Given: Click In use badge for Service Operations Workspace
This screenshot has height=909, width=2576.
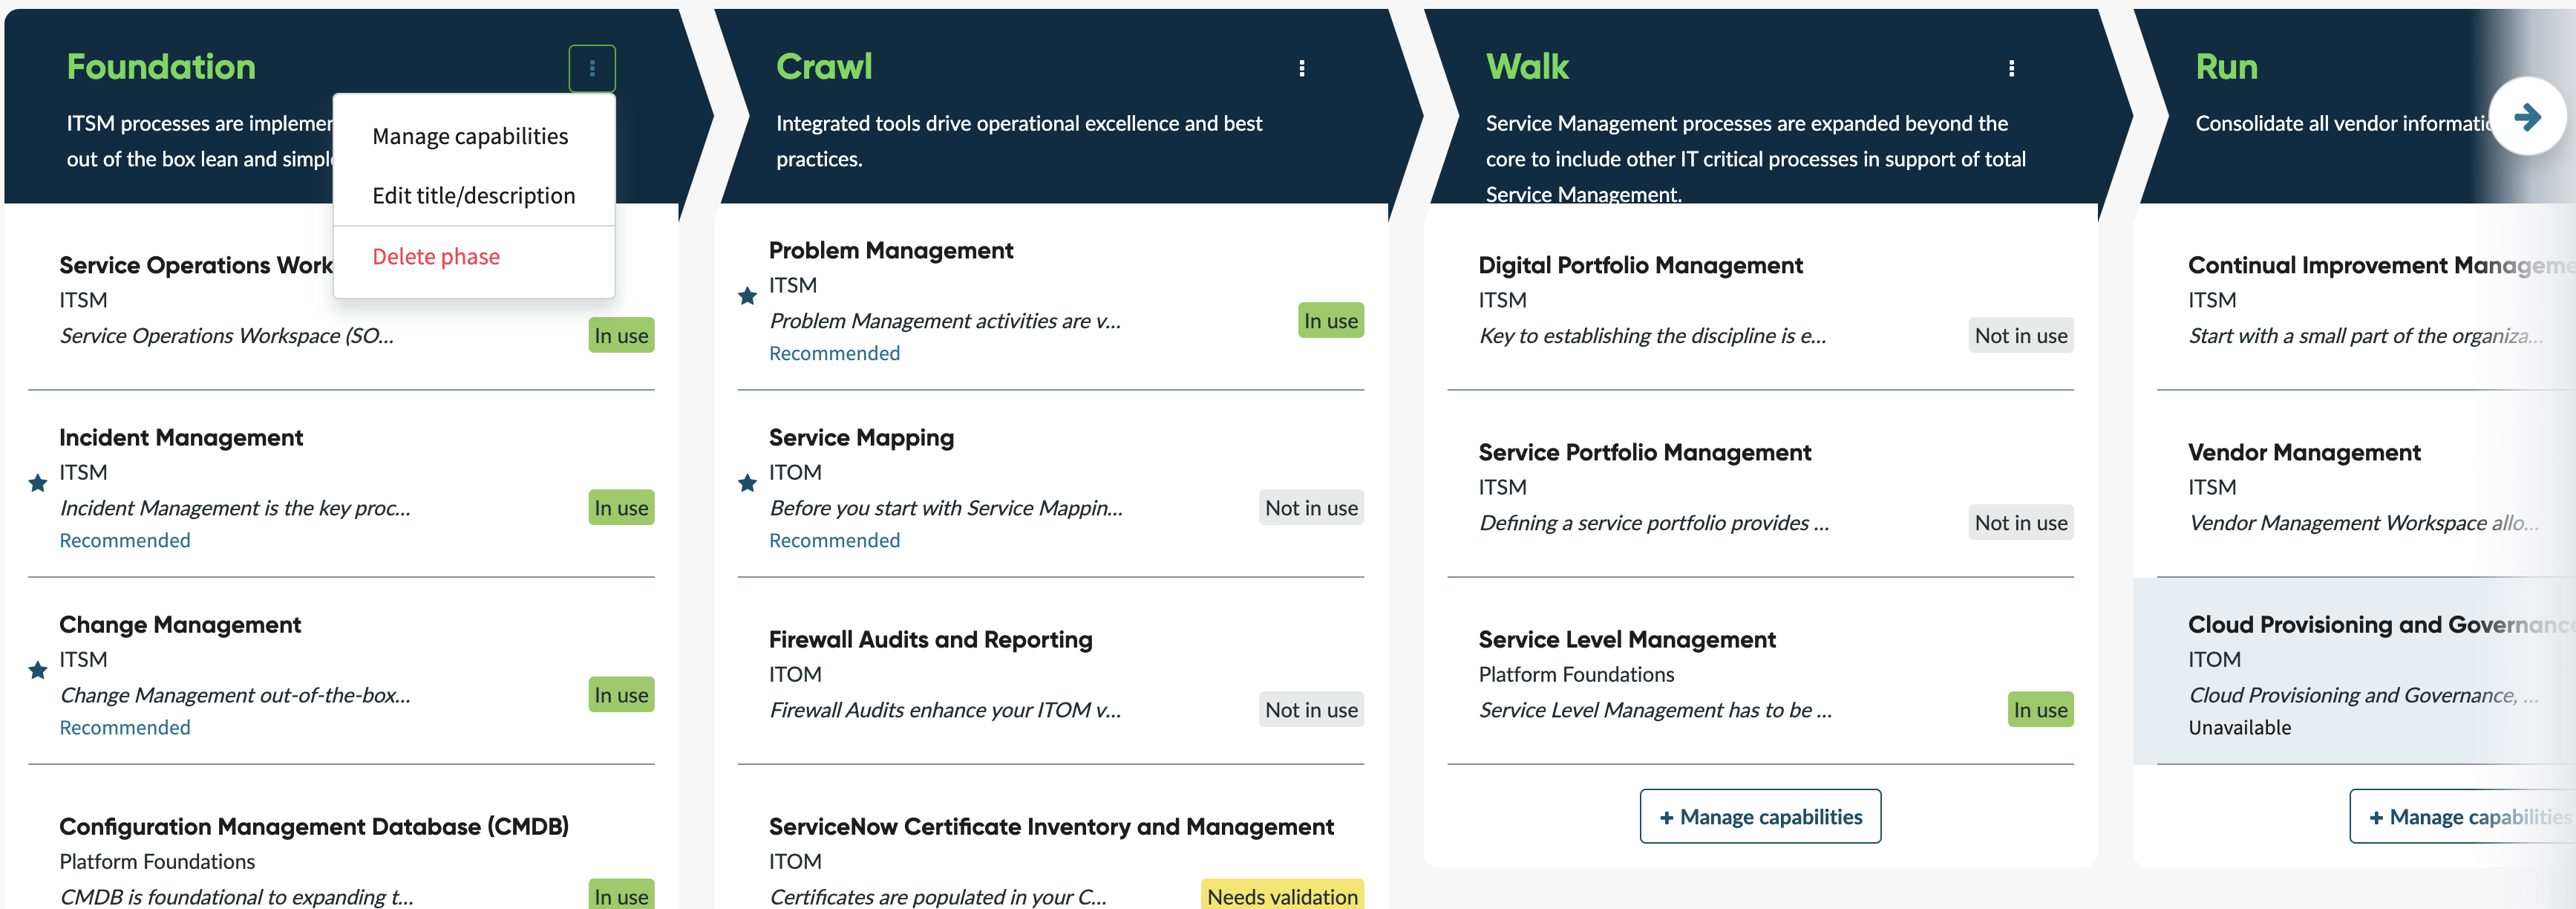Looking at the screenshot, I should click(x=621, y=336).
